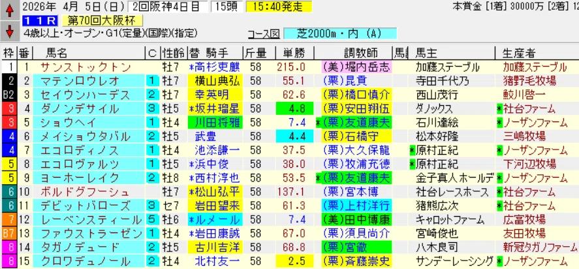Viewport: 579px width, 269px height.
Task: Select the 11R race number label
Action: click(x=40, y=21)
